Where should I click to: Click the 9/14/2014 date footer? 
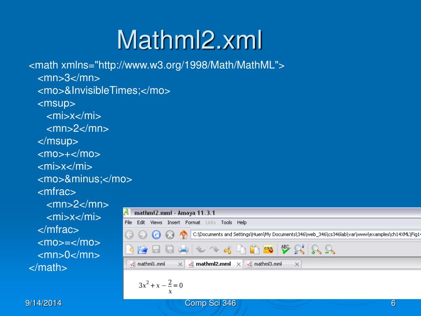point(43,303)
